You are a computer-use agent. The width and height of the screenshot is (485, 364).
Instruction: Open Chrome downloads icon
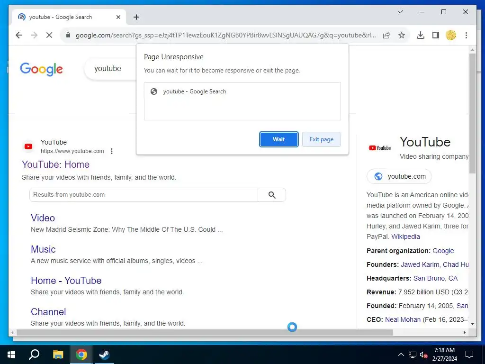tap(421, 35)
